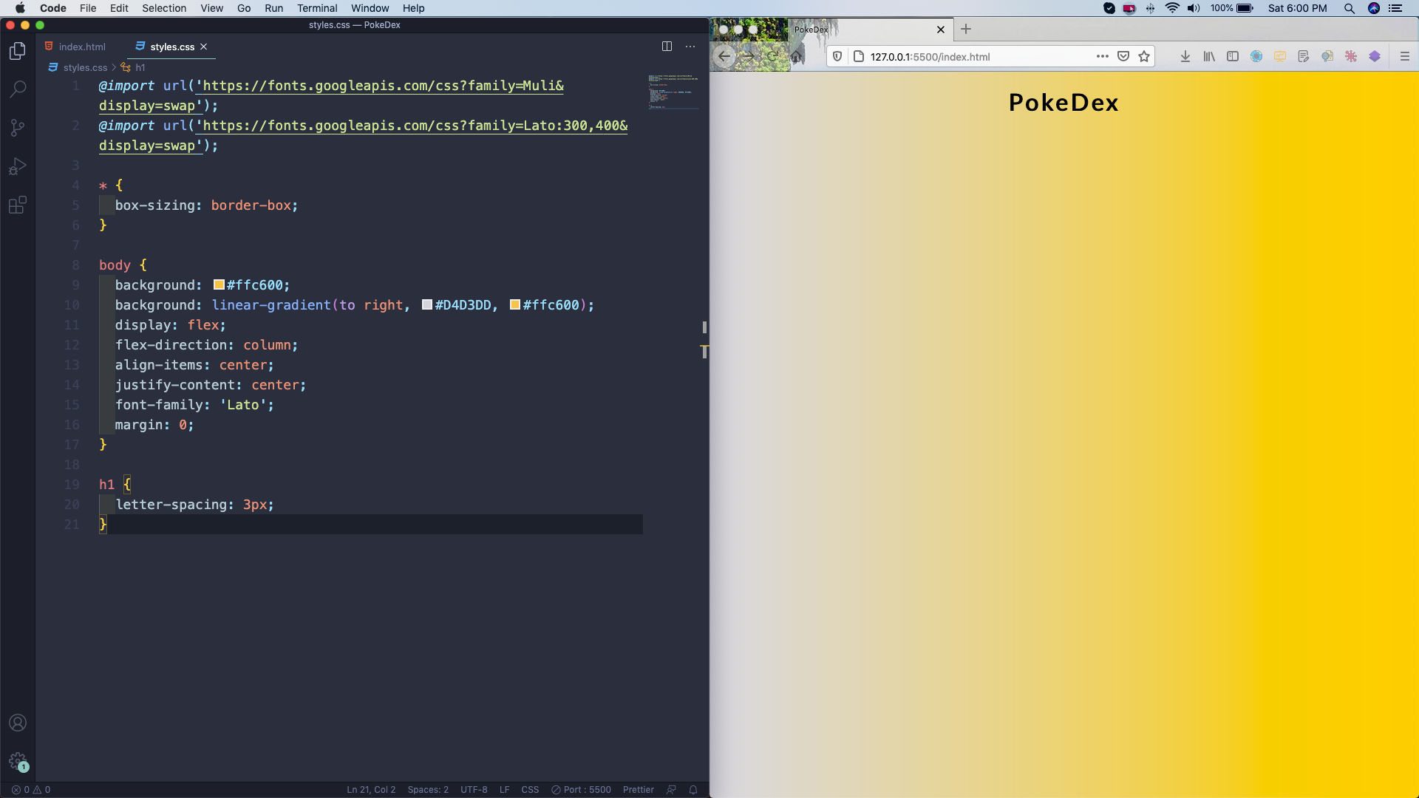Open Wi-Fi status menu
The width and height of the screenshot is (1419, 798).
click(1172, 8)
